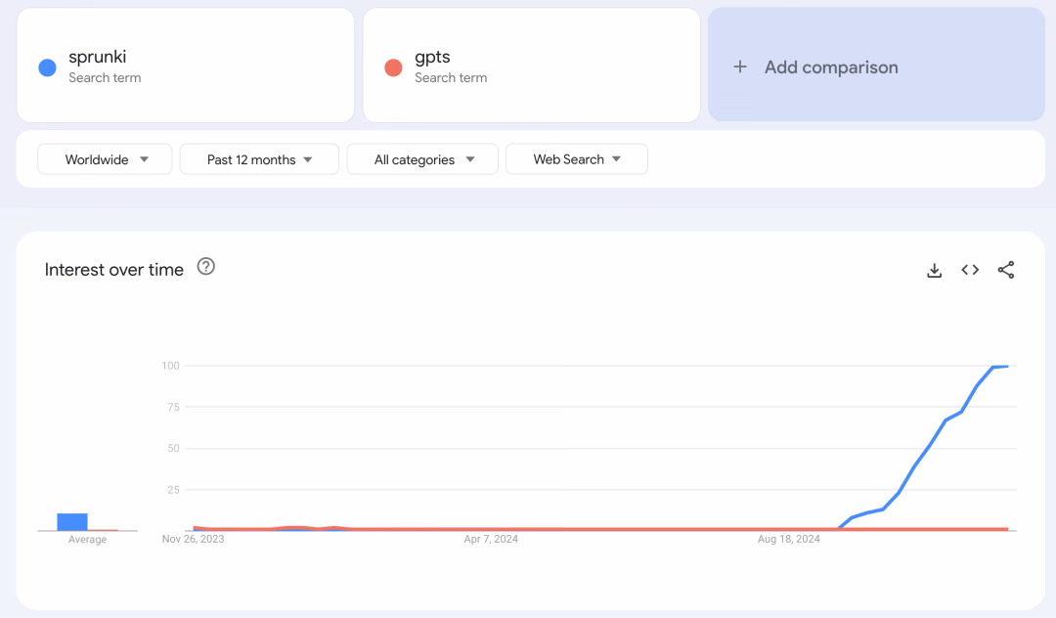Click the Add comparison label
The width and height of the screenshot is (1056, 618).
(x=831, y=67)
